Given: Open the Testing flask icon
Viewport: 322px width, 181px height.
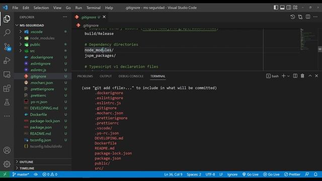Looking at the screenshot, I should pyautogui.click(x=7, y=102).
